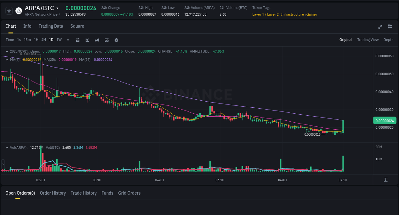The image size is (399, 215).
Task: Select the 4H timeframe
Action: pyautogui.click(x=43, y=40)
